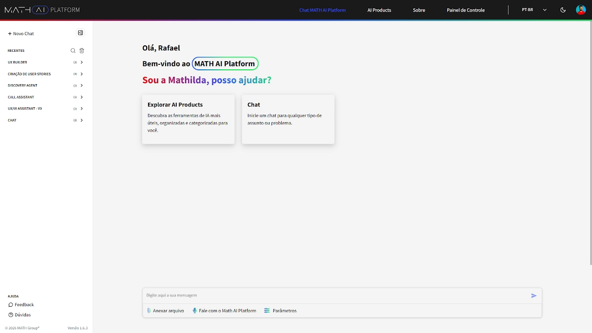Click the page vertical scrollbar

(x=591, y=143)
